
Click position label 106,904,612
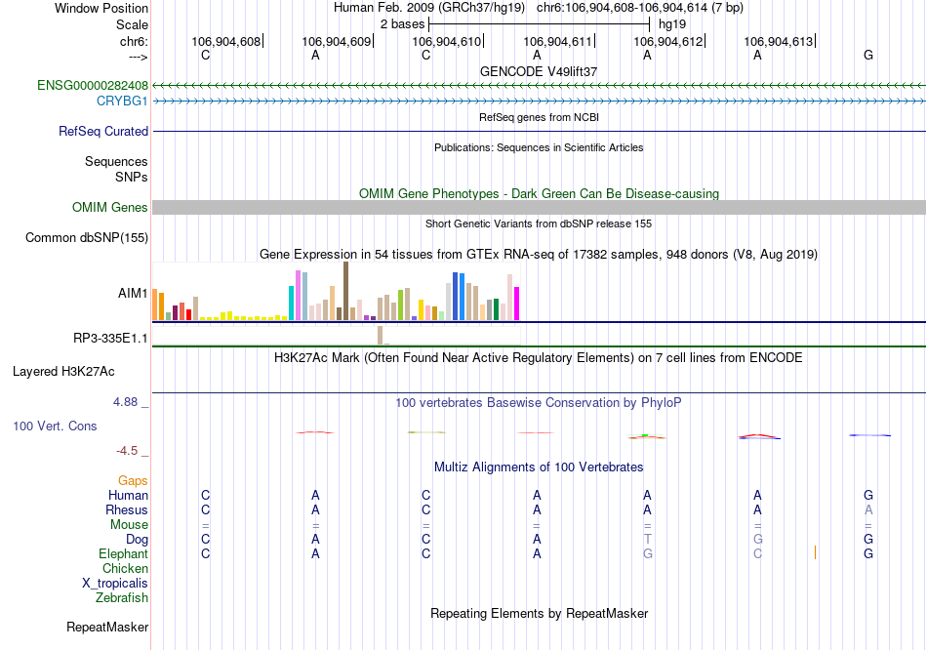tap(668, 41)
